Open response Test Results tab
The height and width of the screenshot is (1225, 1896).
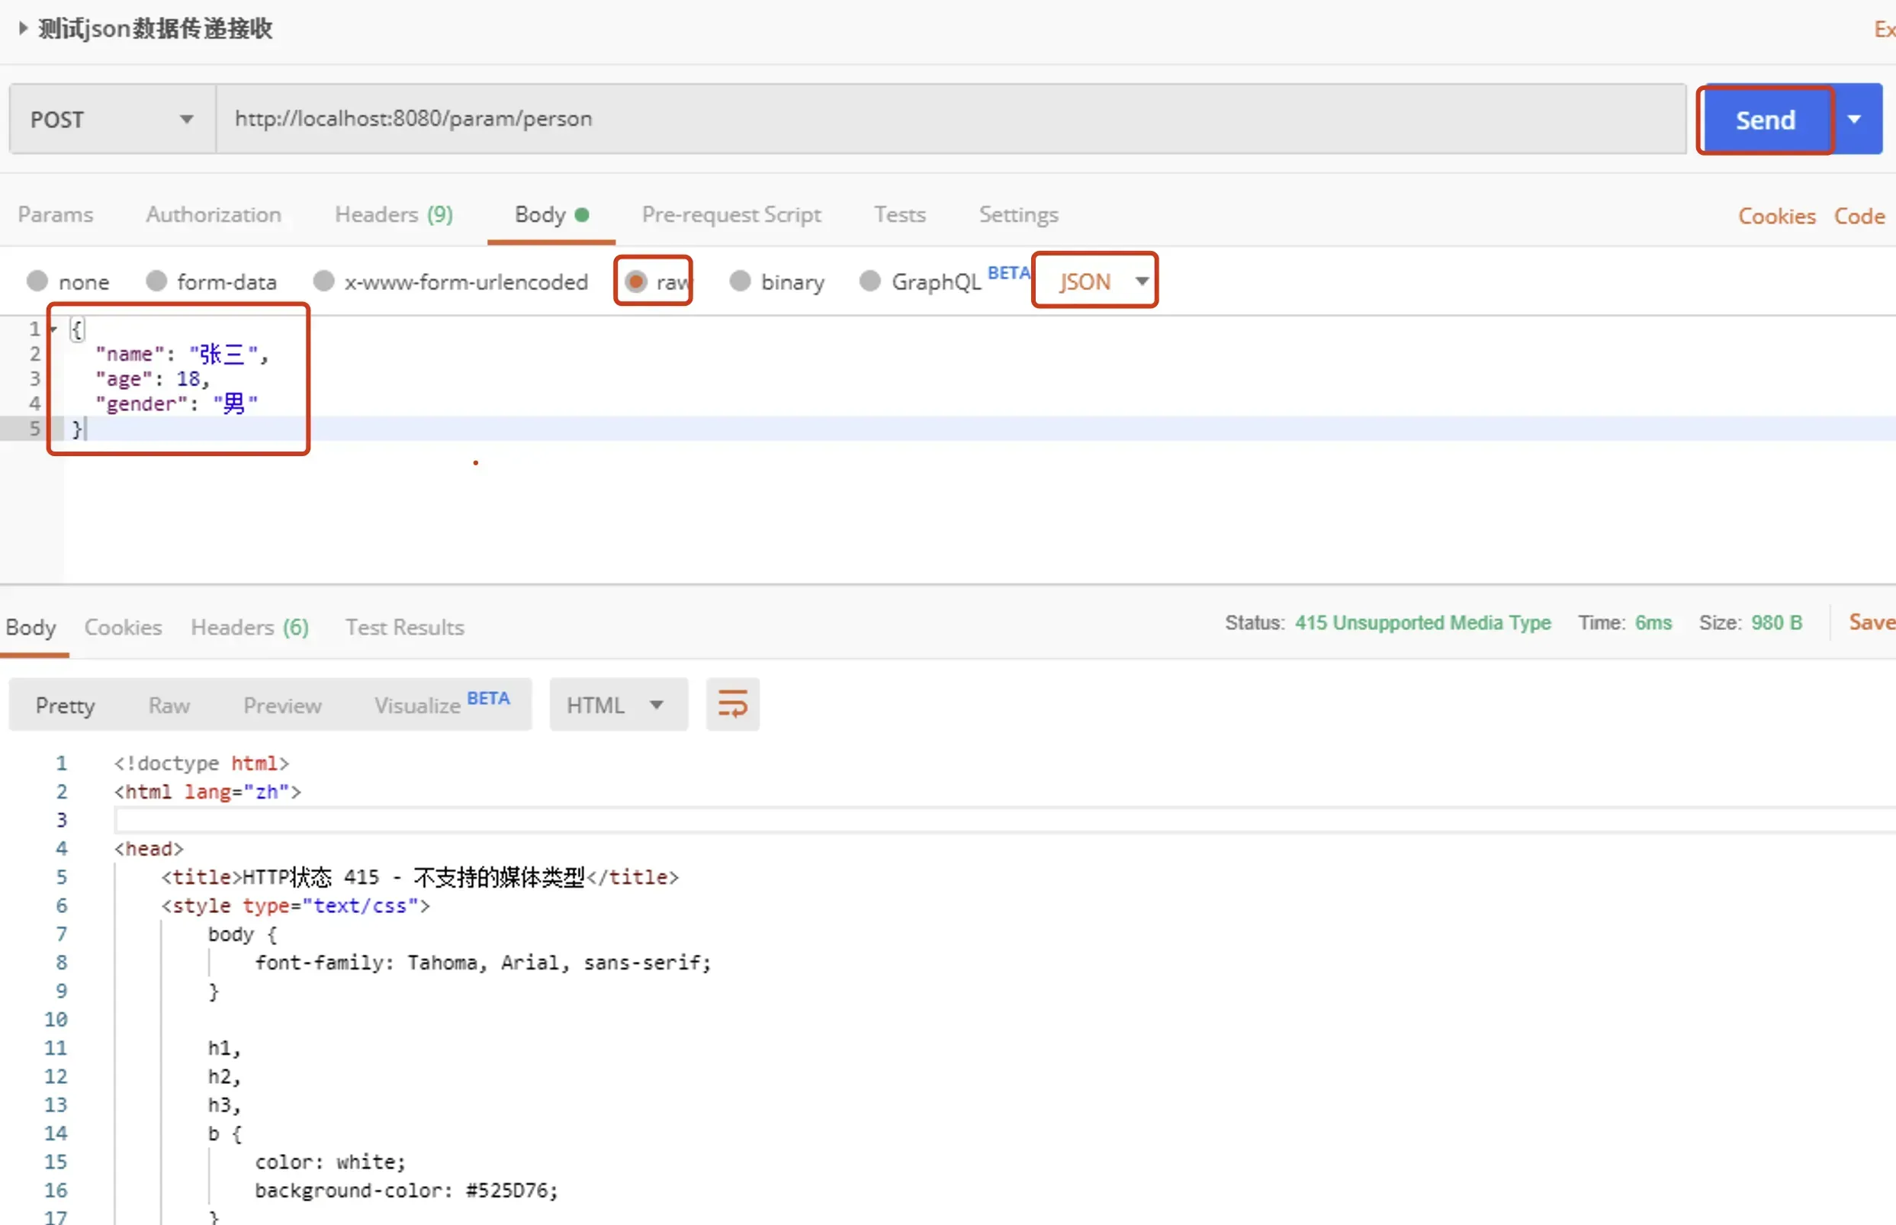(x=404, y=628)
